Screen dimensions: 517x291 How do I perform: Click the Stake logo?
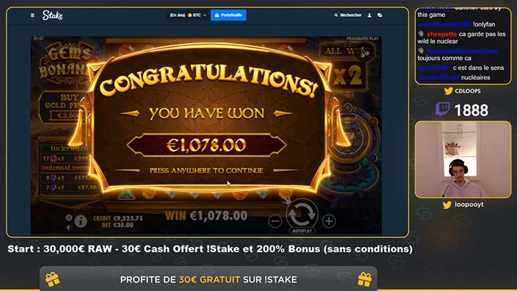tap(52, 15)
